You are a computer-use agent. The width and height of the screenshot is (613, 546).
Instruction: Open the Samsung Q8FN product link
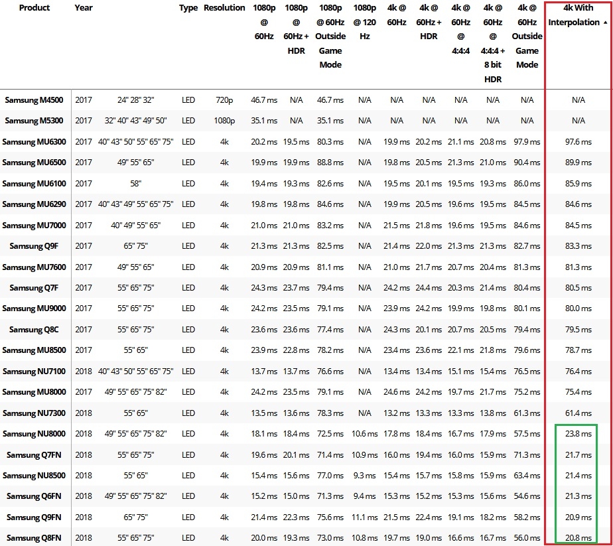(34, 539)
